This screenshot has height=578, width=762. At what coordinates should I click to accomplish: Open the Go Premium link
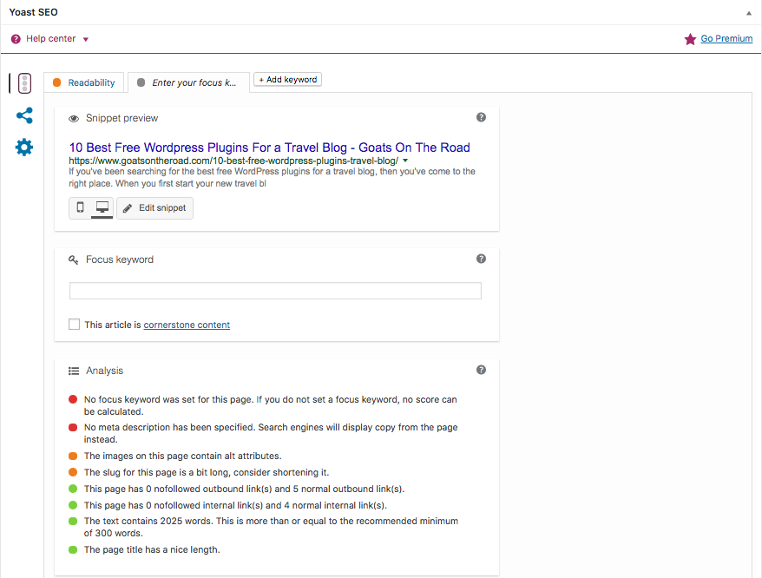726,38
